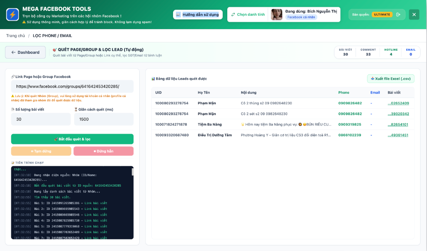The height and width of the screenshot is (251, 427).
Task: Click the COMMENT count 33 stat
Action: click(x=368, y=52)
